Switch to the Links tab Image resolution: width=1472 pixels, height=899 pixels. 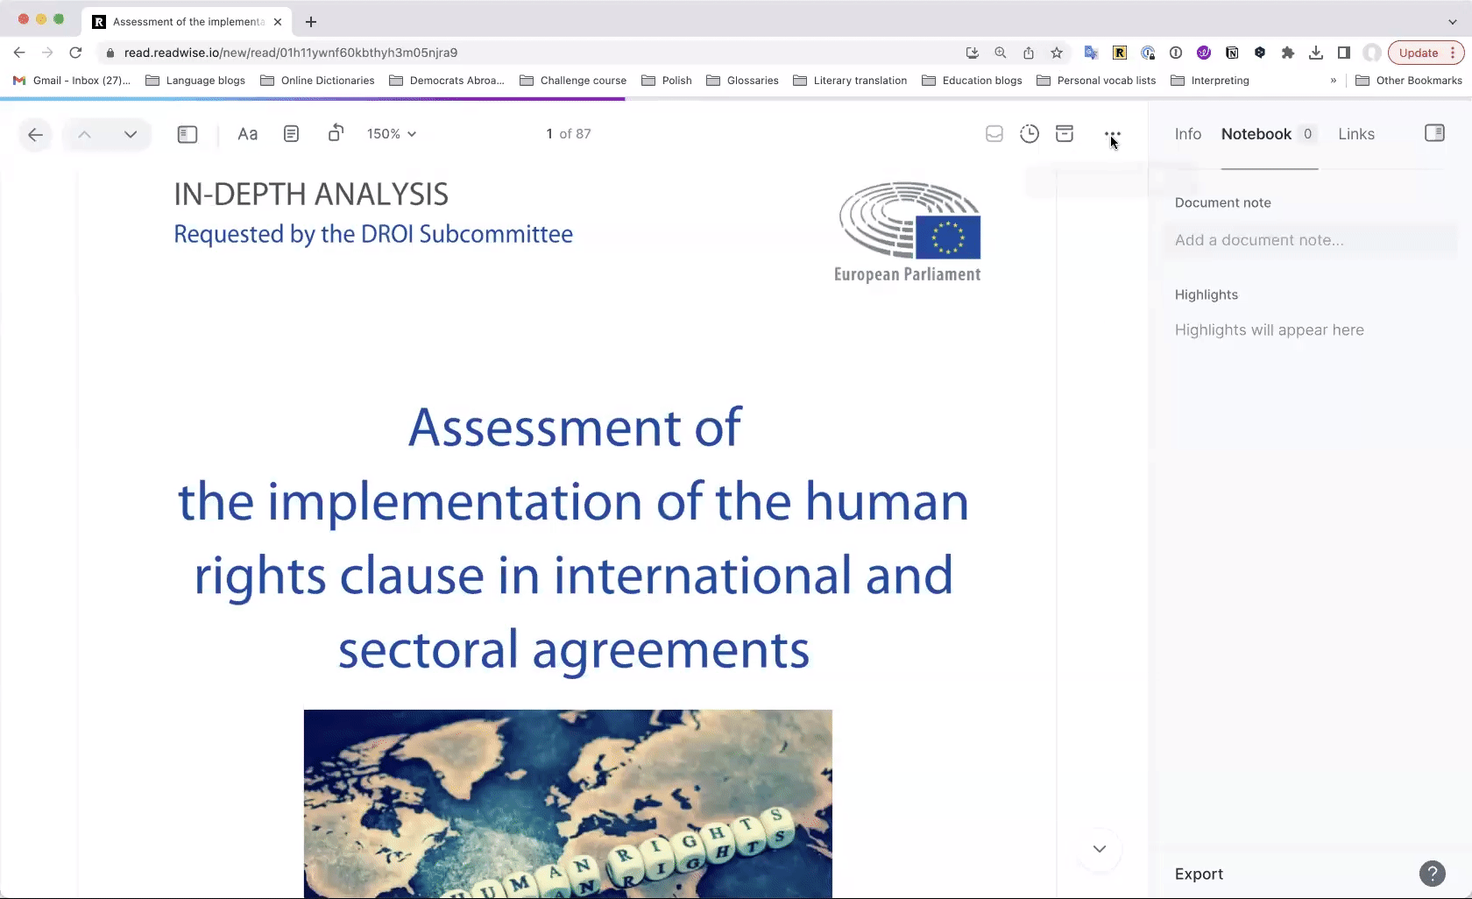(1356, 134)
